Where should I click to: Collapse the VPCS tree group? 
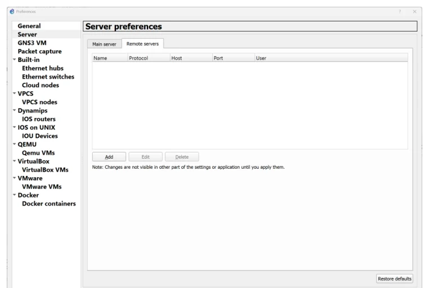(14, 93)
